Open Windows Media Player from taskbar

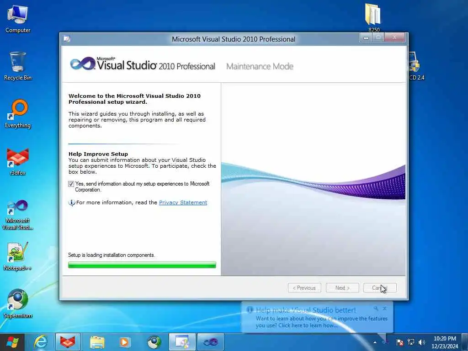click(125, 342)
